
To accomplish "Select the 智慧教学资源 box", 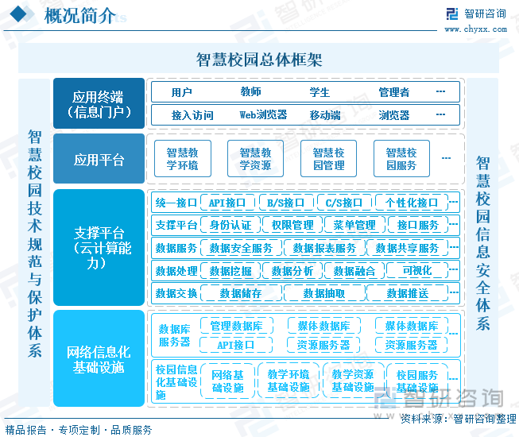I will (255, 158).
